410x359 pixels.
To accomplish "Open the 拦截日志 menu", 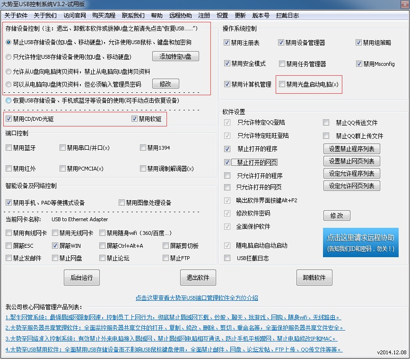I will coord(287,15).
